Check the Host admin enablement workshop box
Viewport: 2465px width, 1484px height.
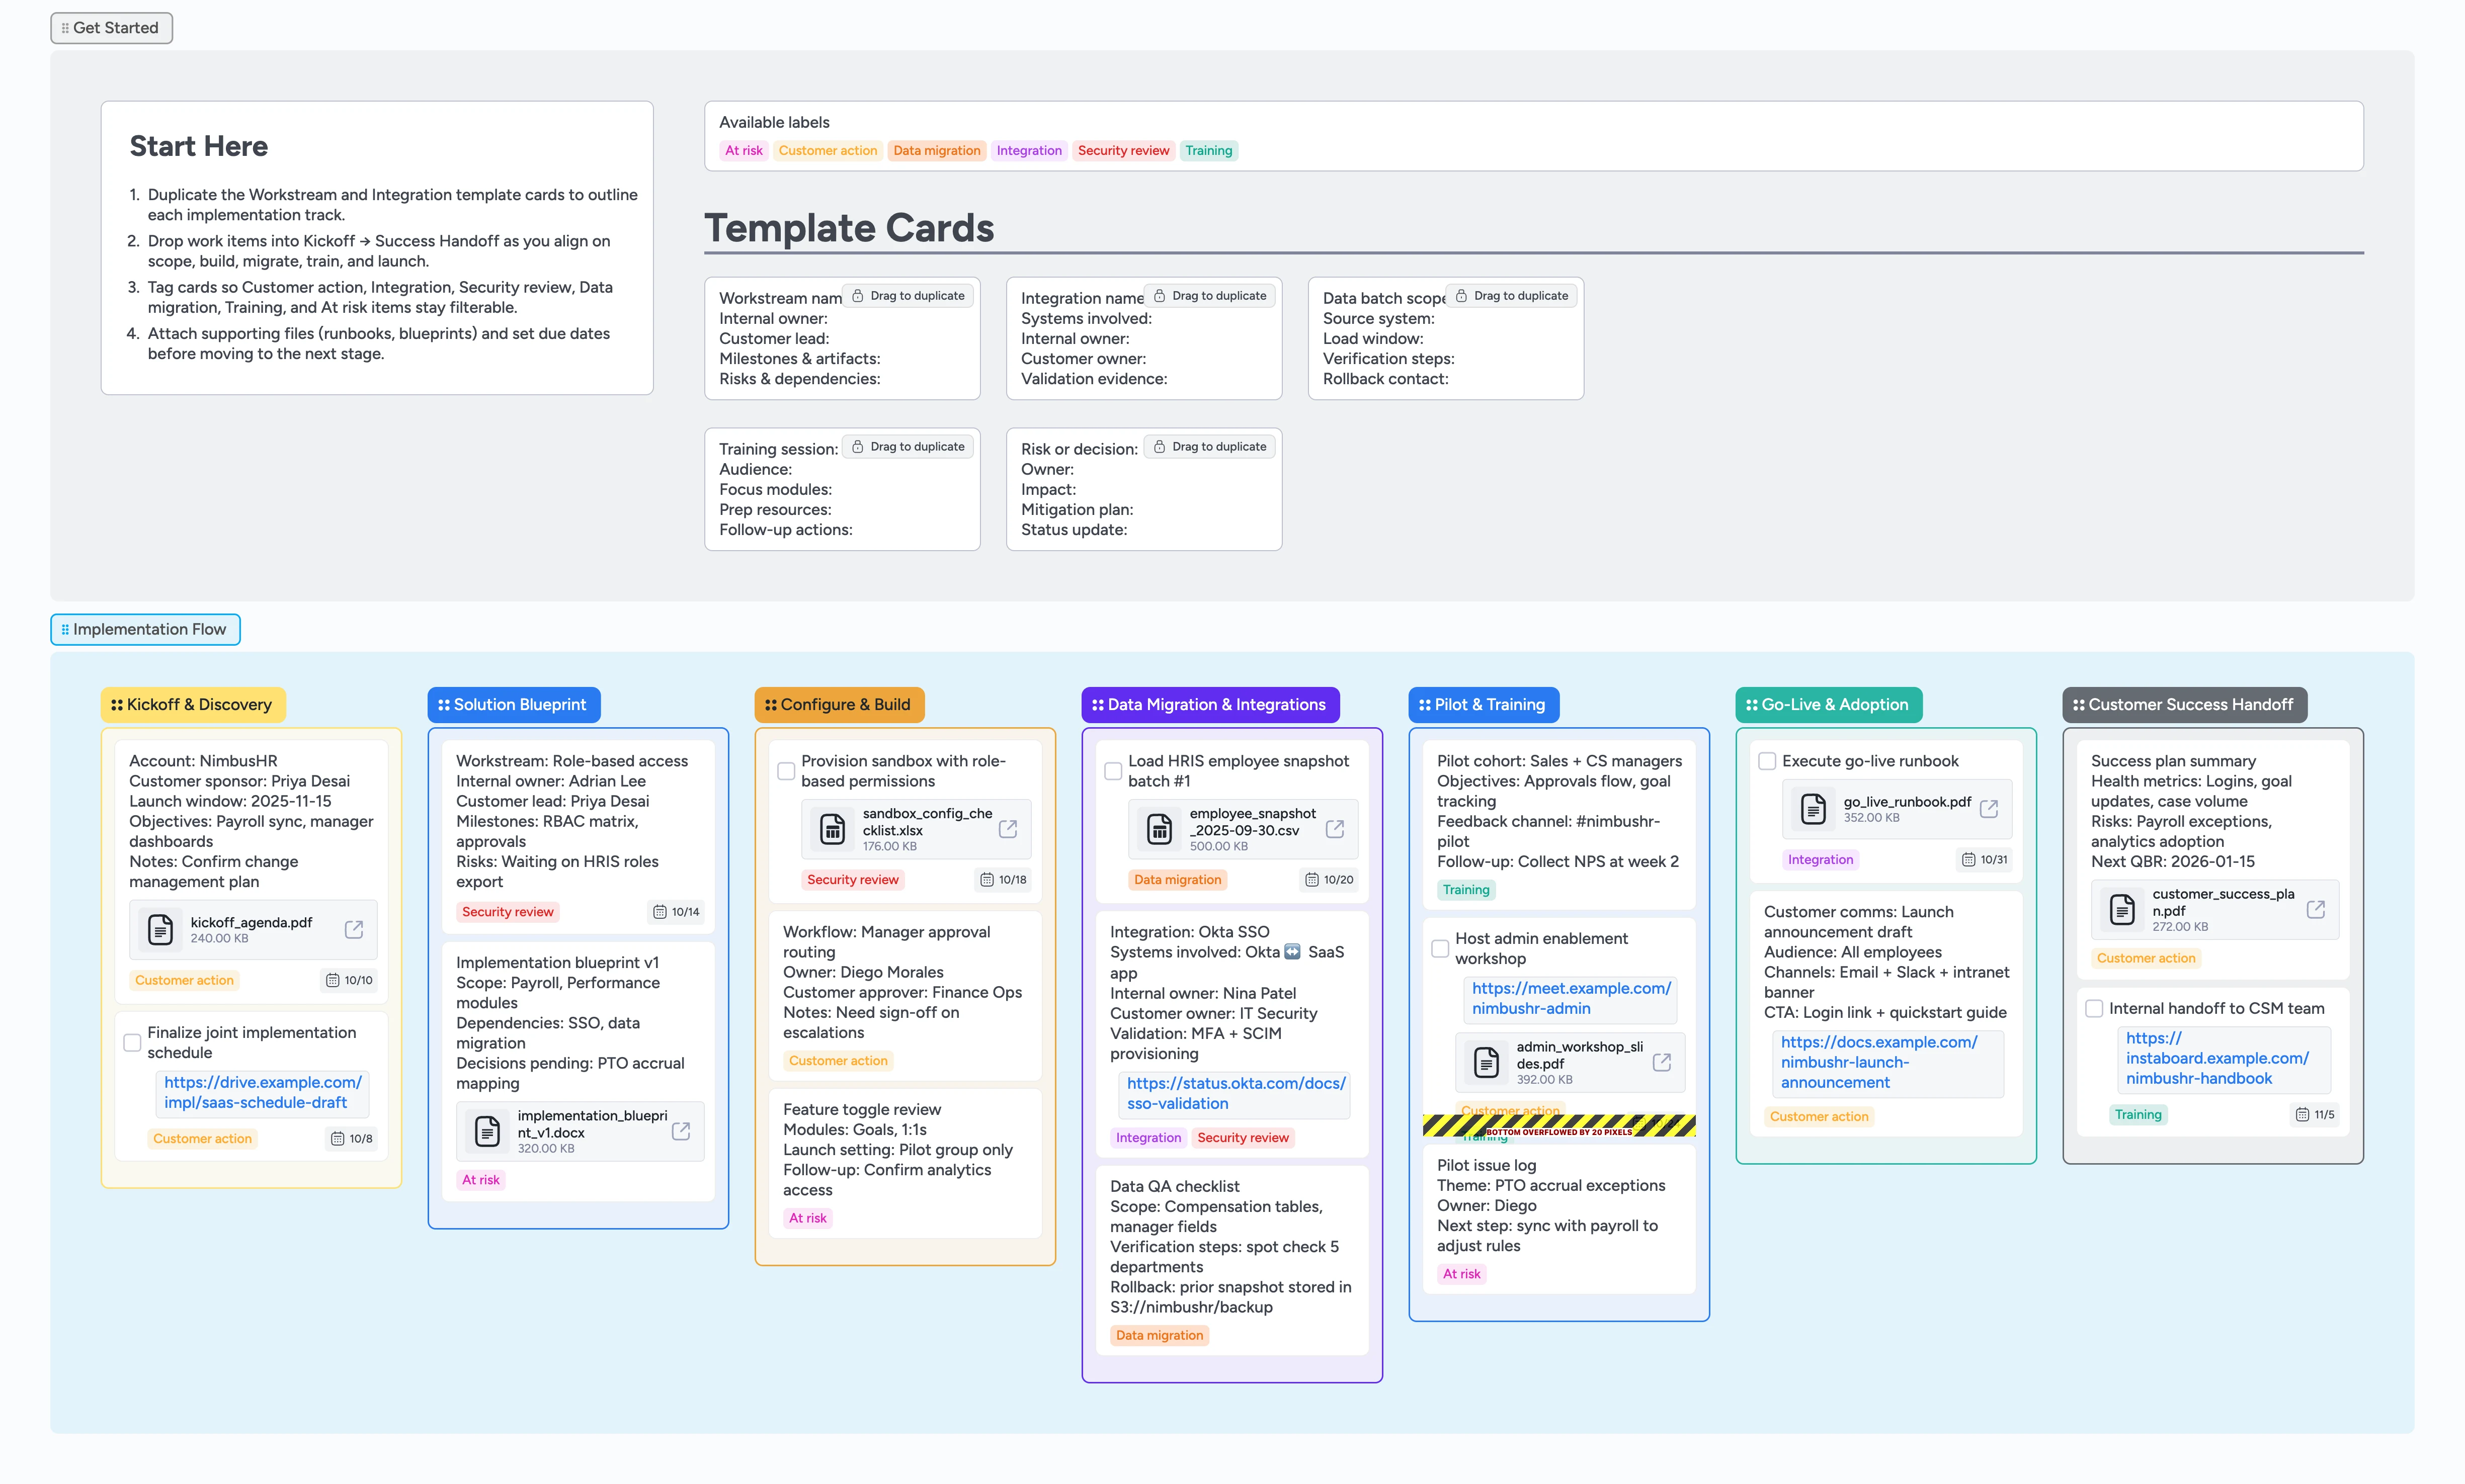(x=1440, y=948)
